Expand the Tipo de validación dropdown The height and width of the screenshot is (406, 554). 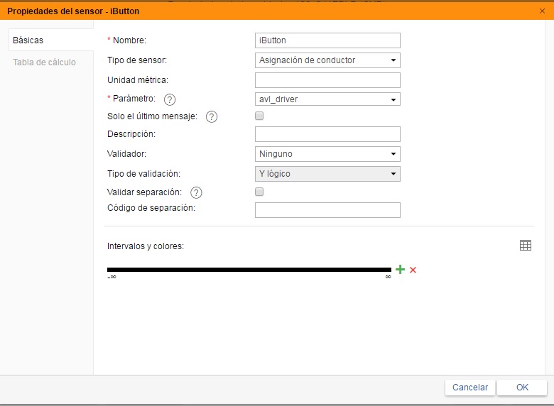pyautogui.click(x=327, y=174)
